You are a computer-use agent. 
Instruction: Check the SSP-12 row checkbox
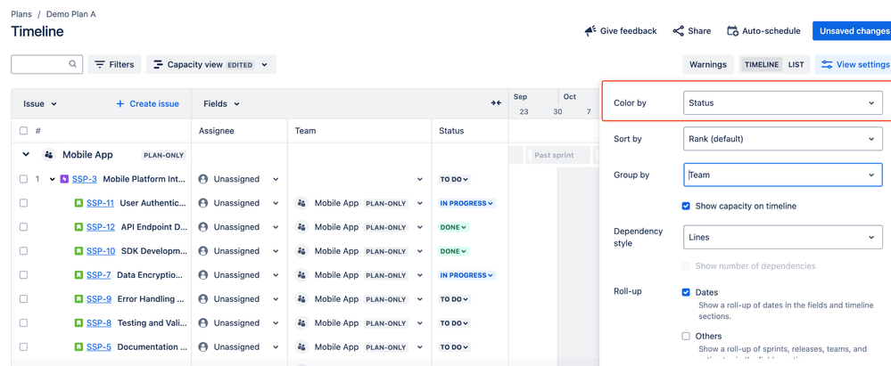tap(23, 227)
